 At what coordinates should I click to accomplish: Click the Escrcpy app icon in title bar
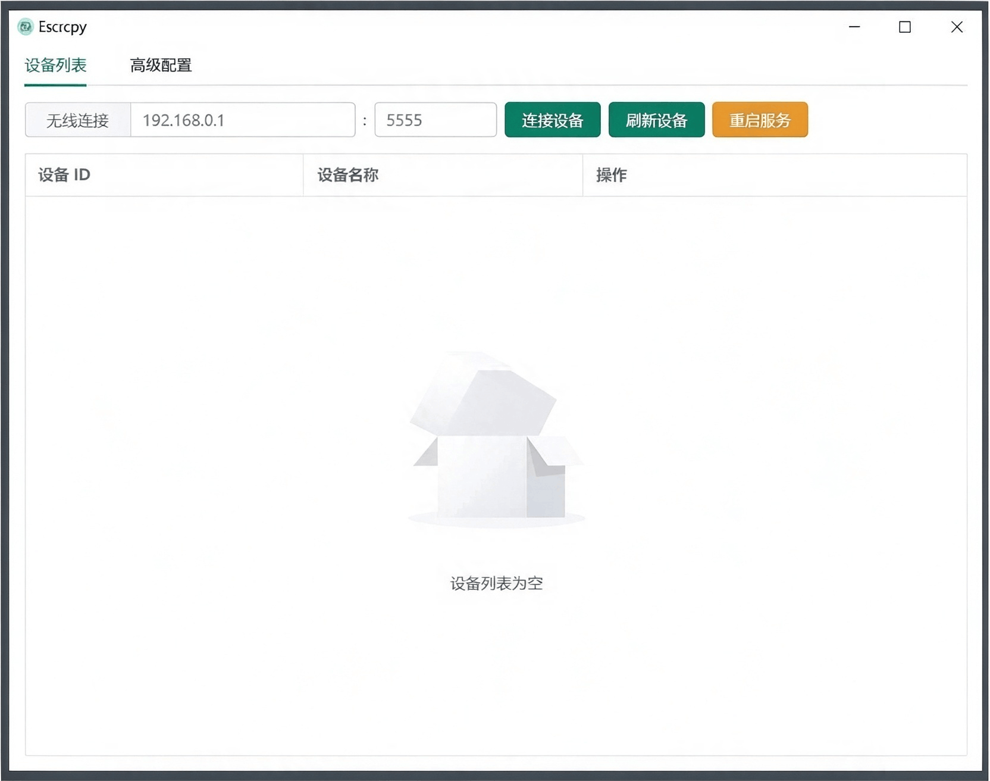pos(25,27)
